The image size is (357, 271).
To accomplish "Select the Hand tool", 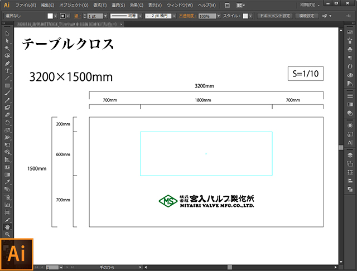I will pos(7,227).
